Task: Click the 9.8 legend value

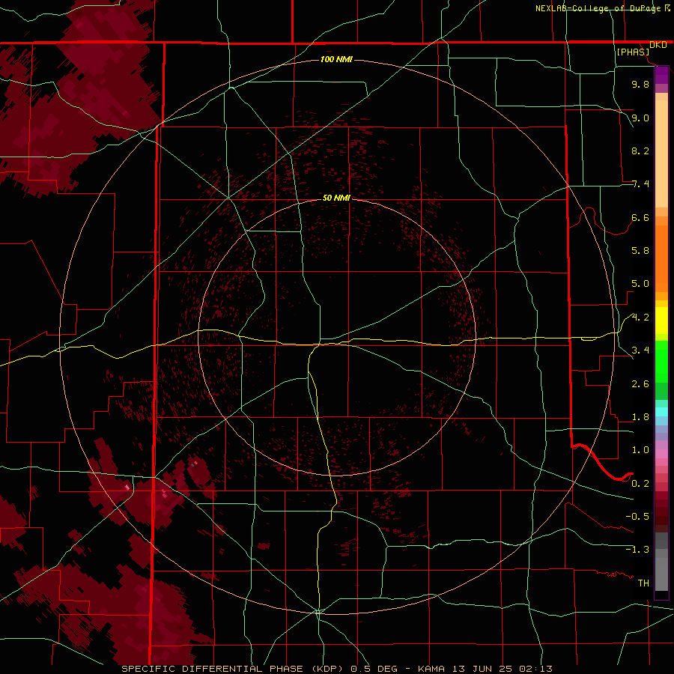Action: click(x=640, y=84)
